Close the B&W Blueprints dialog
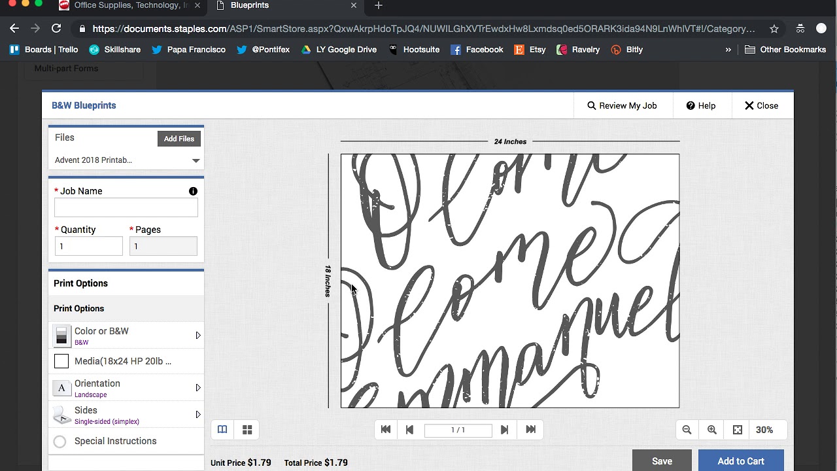 pos(761,105)
